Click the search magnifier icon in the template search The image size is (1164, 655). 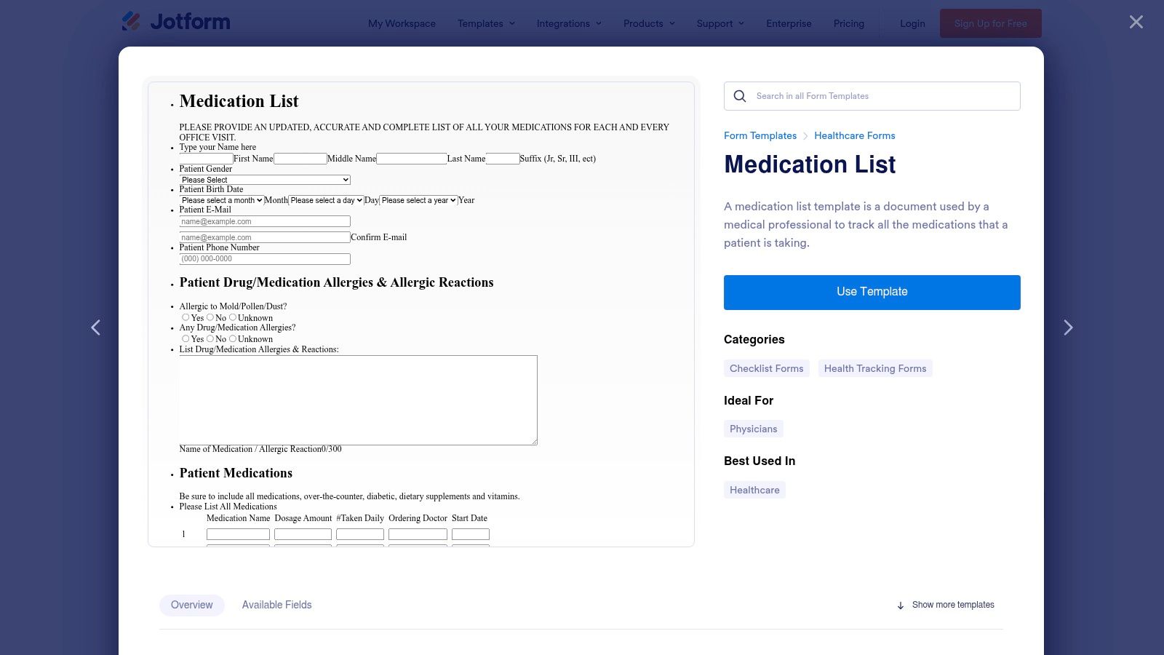point(739,95)
